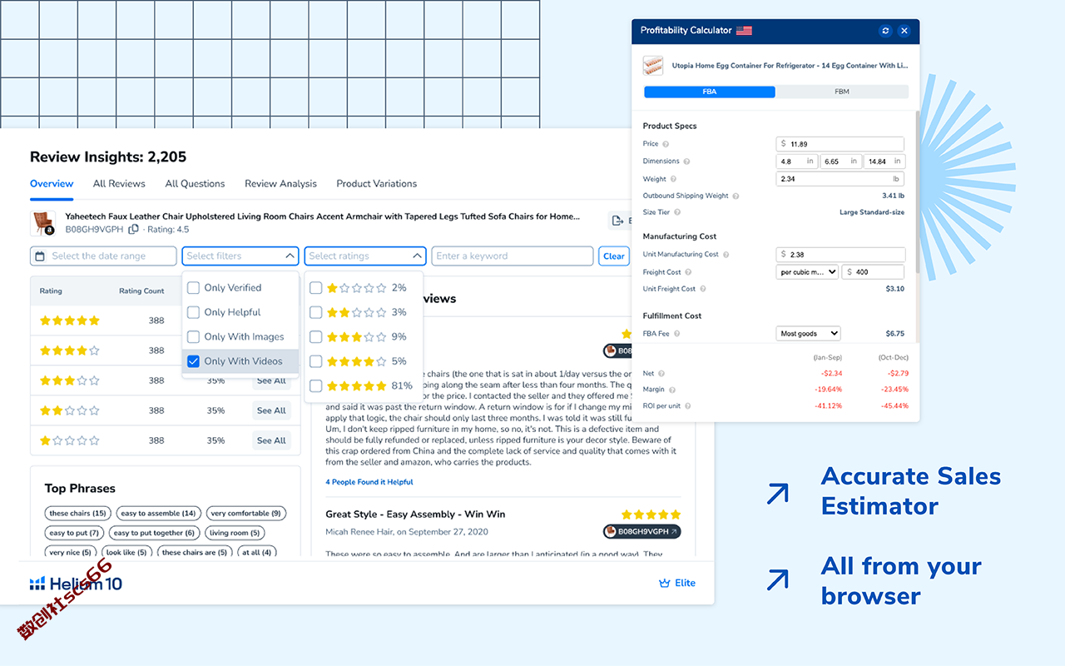Open the Freight Cost per cubic meter dropdown

pos(807,272)
